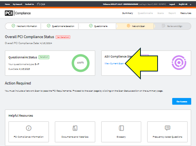The height and width of the screenshot is (146, 196).
Task: Switch to the Questionnaire nav tab
Action: pyautogui.click(x=145, y=13)
